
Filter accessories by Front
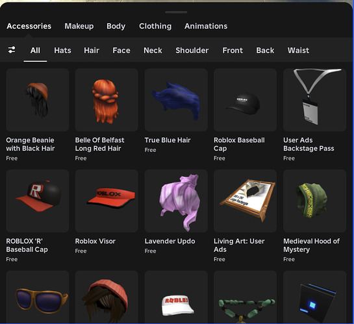tap(233, 50)
